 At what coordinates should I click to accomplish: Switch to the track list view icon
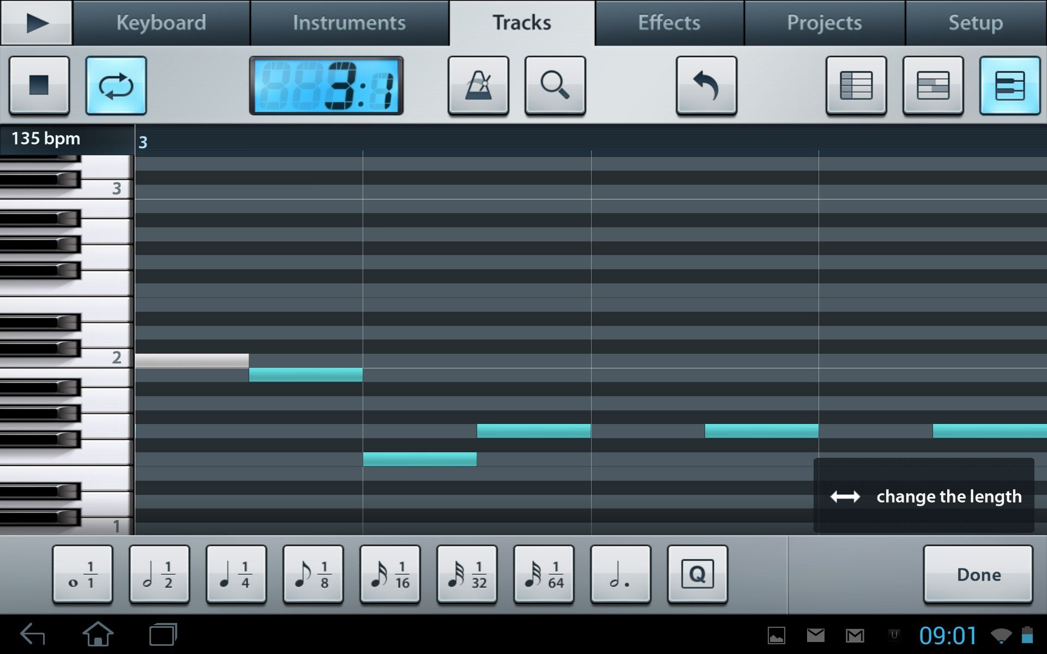point(856,86)
